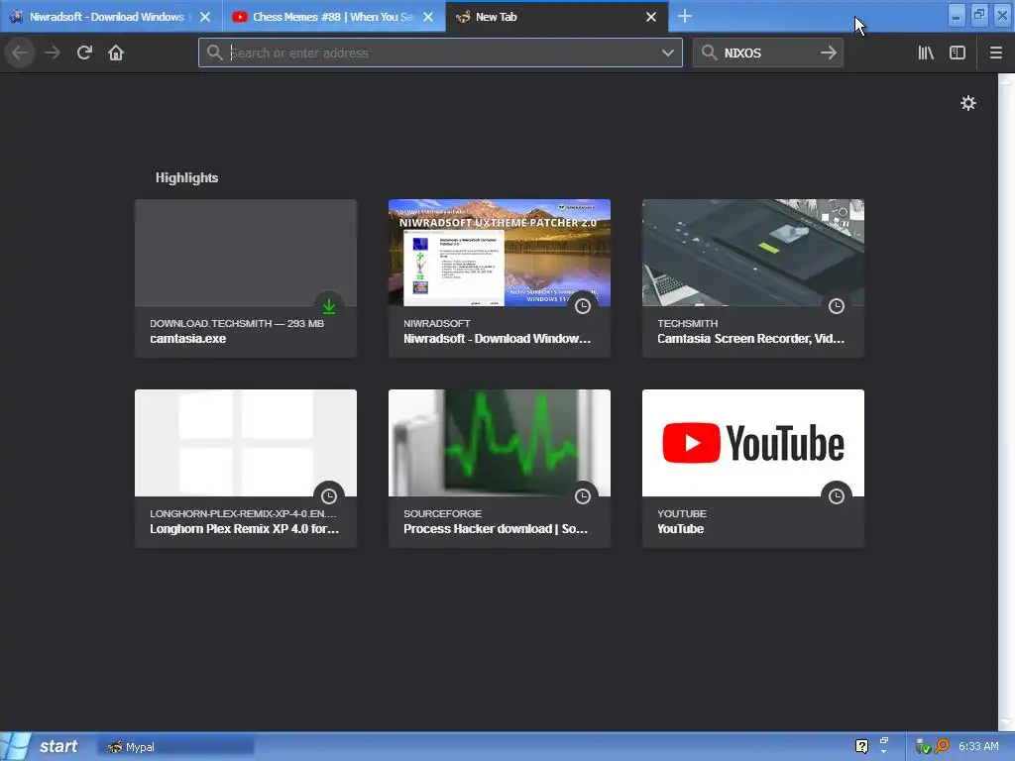Close the Chess Memes tab
1015x761 pixels.
click(428, 17)
